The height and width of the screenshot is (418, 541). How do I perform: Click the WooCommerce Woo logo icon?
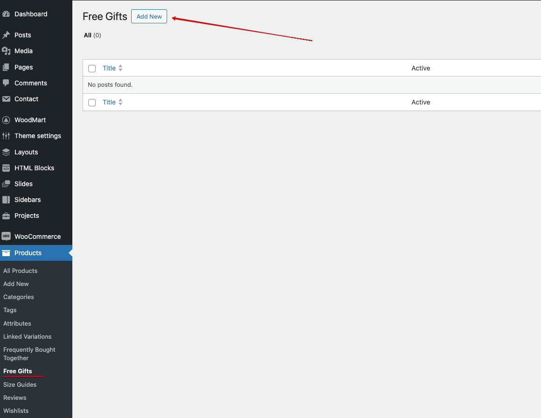click(6, 236)
